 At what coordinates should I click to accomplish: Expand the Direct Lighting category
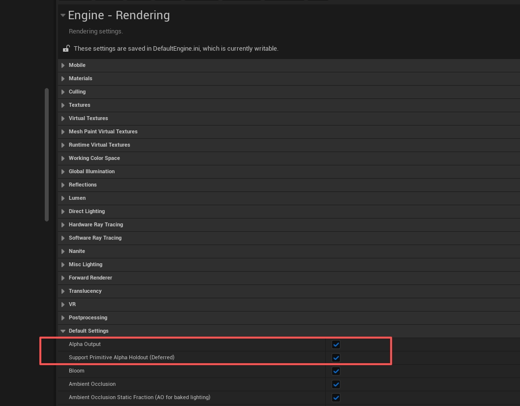63,211
